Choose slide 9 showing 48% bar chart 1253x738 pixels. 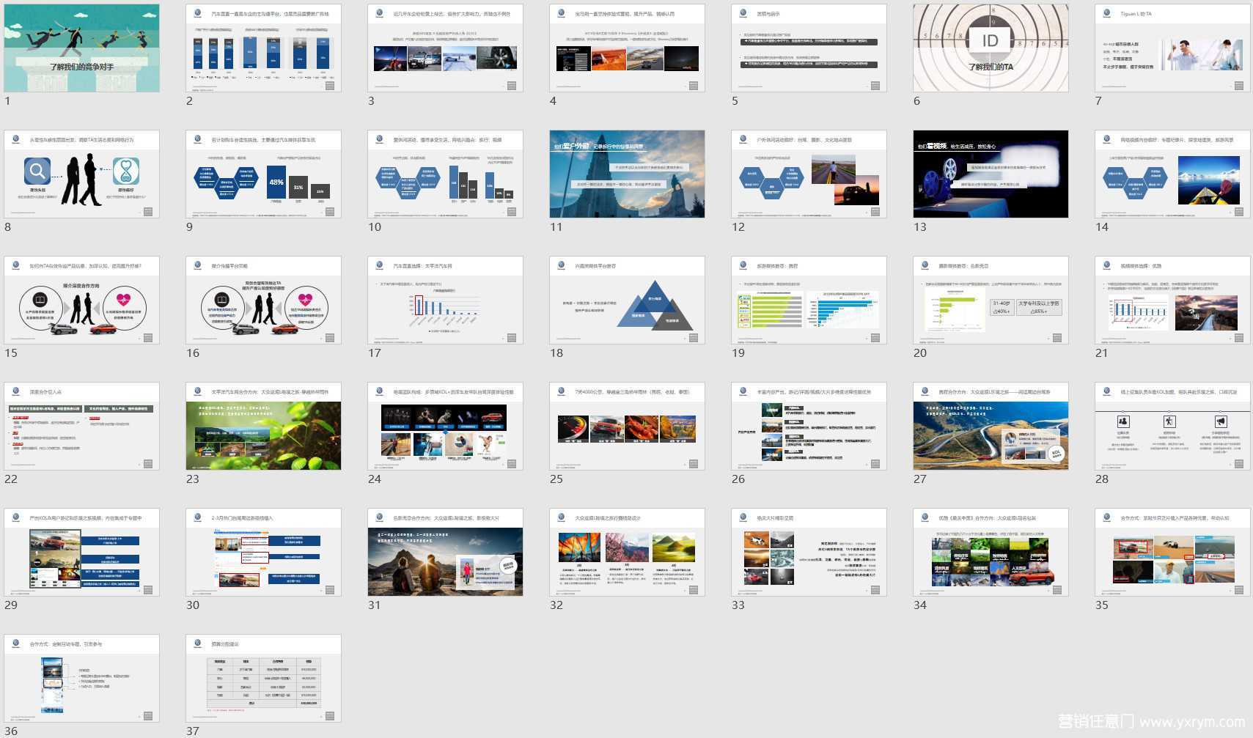[x=263, y=174]
